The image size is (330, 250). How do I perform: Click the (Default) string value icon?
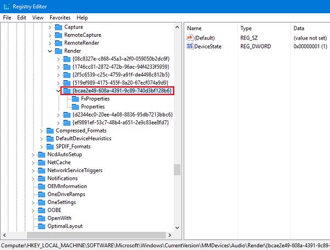(190, 38)
